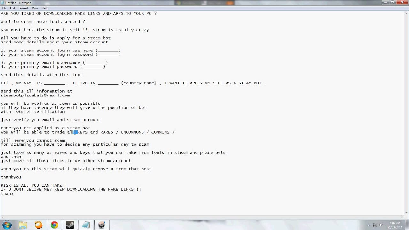Click the line 'RISK IS ALL YOU CAN TAKE !'
This screenshot has width=409, height=230.
(34, 185)
